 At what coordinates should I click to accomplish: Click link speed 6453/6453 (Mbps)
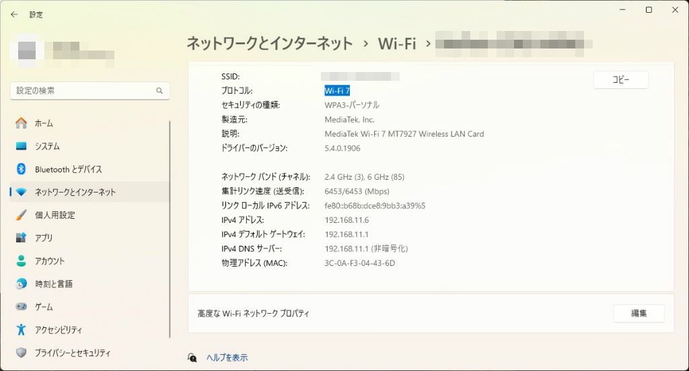click(357, 191)
